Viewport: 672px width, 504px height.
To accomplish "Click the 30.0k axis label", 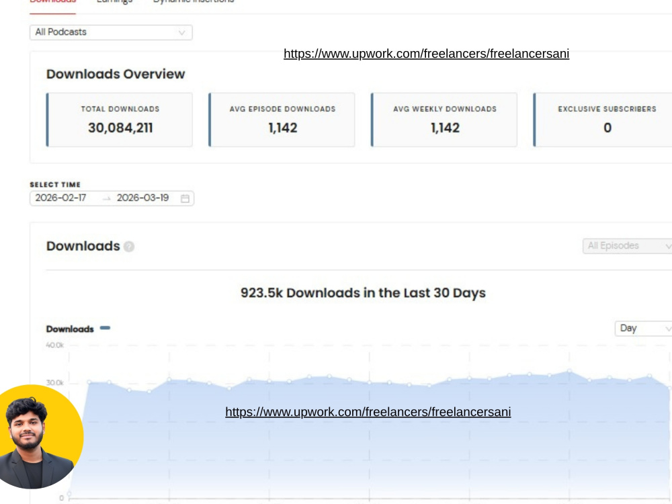I will click(x=55, y=382).
